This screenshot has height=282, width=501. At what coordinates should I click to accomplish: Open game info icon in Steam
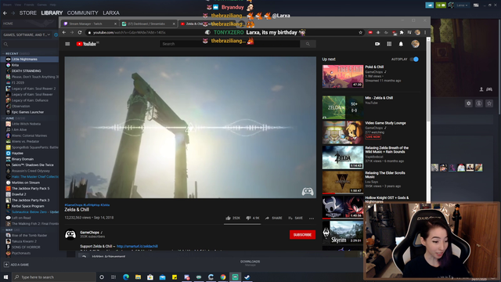478,103
